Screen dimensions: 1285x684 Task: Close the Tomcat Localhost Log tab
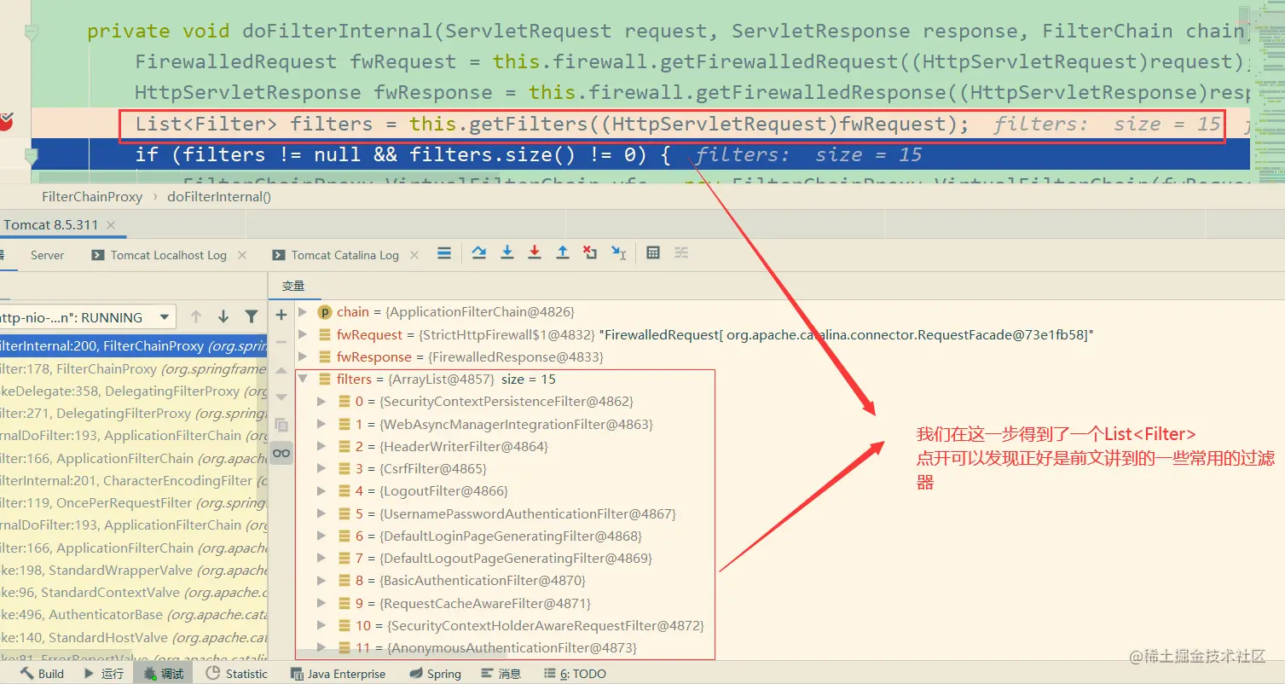(x=242, y=254)
